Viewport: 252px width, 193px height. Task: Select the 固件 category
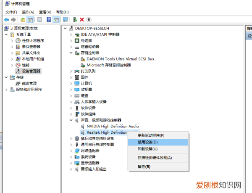click(84, 77)
